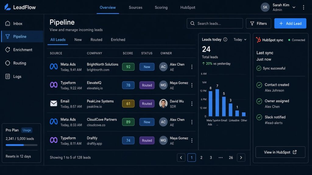Click the HubSpot logo in sync panel
312x175 pixels.
pos(258,40)
